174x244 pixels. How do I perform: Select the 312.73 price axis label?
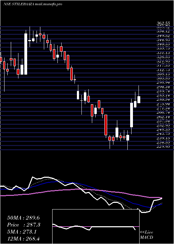163,70
